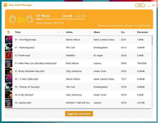Click the horizontal scrollbar at list bottom
Viewport: 158px width, 123px height.
click(x=78, y=109)
